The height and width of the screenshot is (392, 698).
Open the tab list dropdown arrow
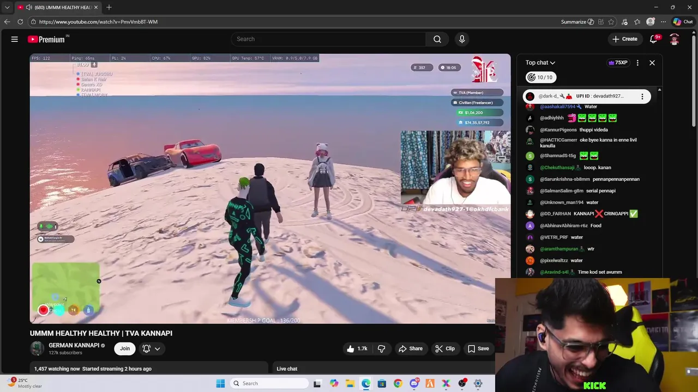7,7
